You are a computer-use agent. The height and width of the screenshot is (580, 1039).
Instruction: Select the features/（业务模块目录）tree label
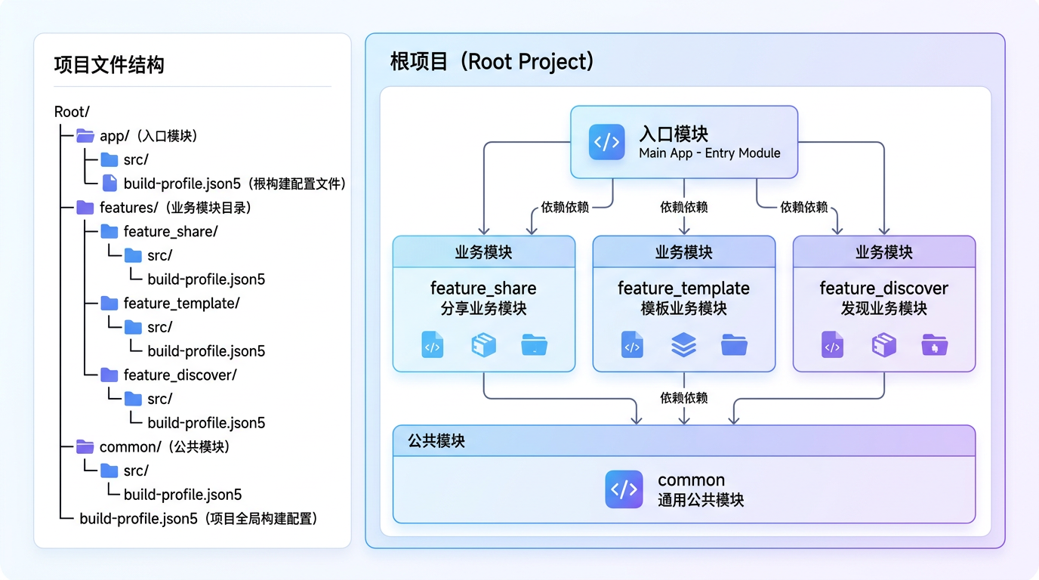tap(175, 208)
